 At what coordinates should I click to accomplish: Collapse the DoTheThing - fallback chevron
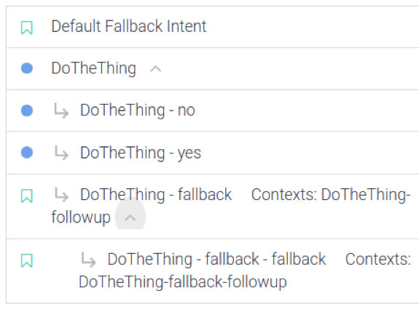coord(130,218)
